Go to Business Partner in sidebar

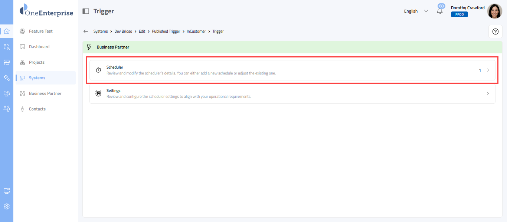tap(45, 93)
